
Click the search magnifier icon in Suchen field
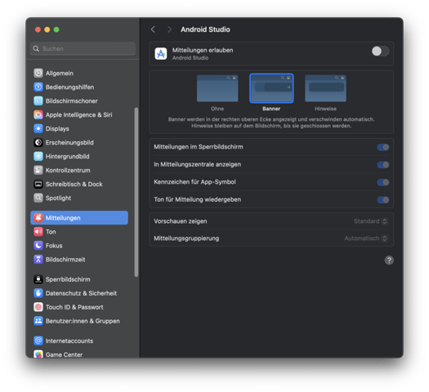[x=36, y=49]
